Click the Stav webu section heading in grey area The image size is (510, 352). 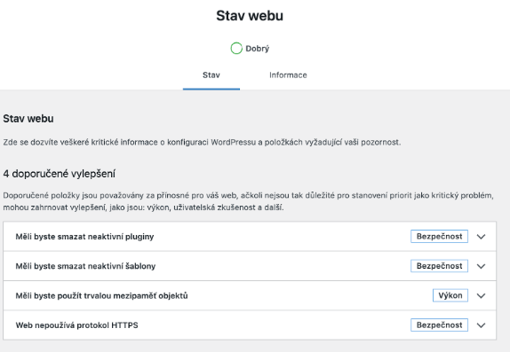[28, 119]
